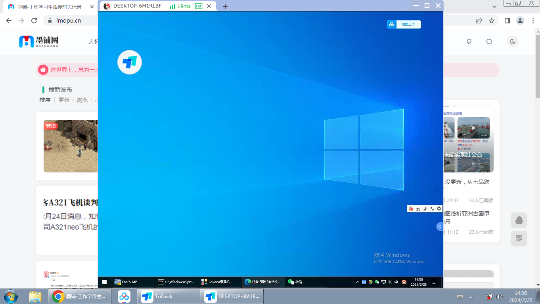Click the IME bar paw logo

[411, 208]
